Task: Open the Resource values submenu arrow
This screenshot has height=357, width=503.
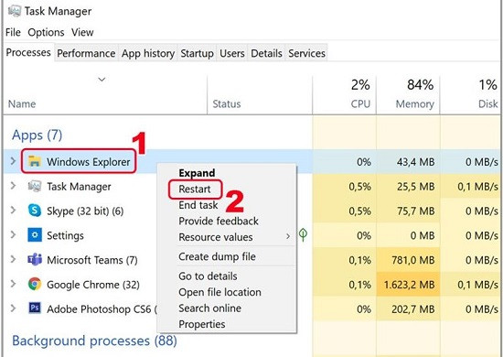Action: 288,237
